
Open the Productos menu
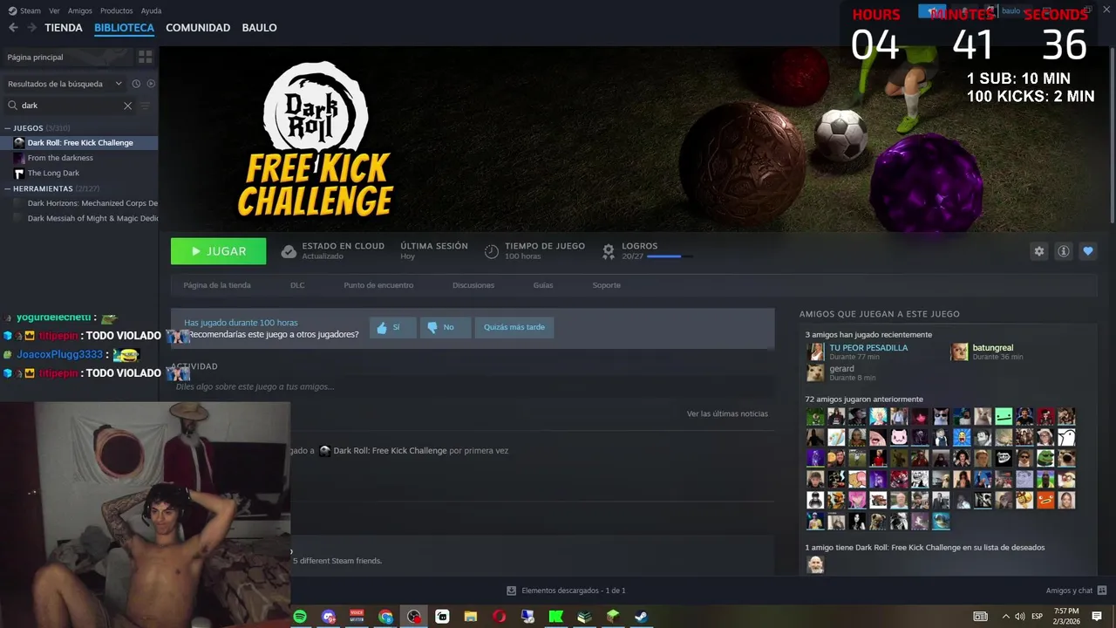(117, 10)
